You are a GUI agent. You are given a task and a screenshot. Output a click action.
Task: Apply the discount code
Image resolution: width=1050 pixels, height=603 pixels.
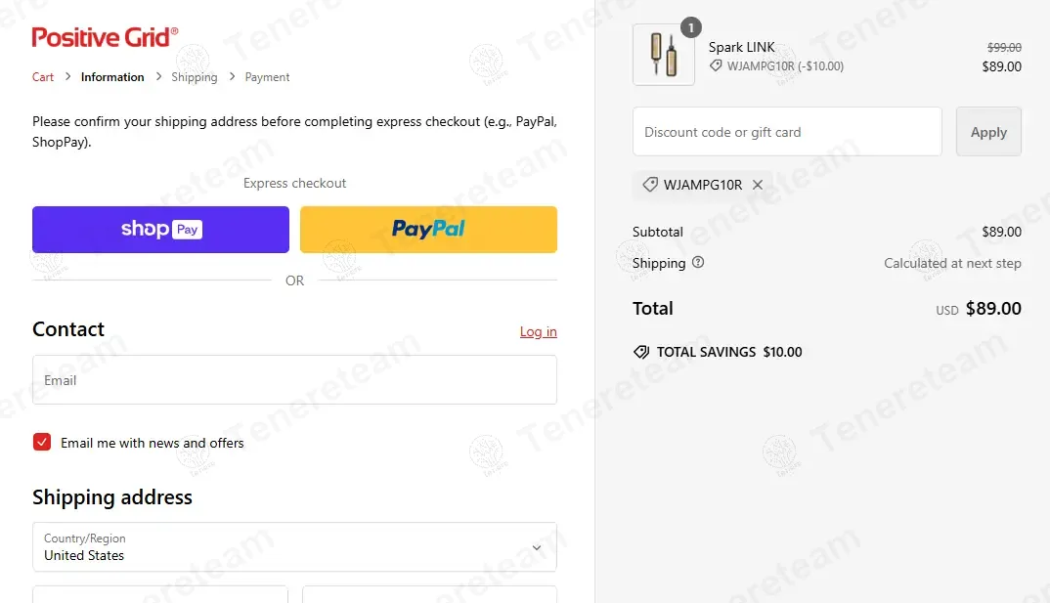tap(988, 132)
